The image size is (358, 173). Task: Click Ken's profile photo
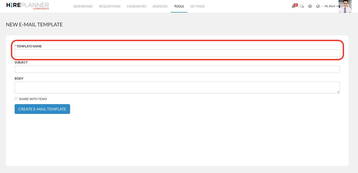pyautogui.click(x=345, y=6)
